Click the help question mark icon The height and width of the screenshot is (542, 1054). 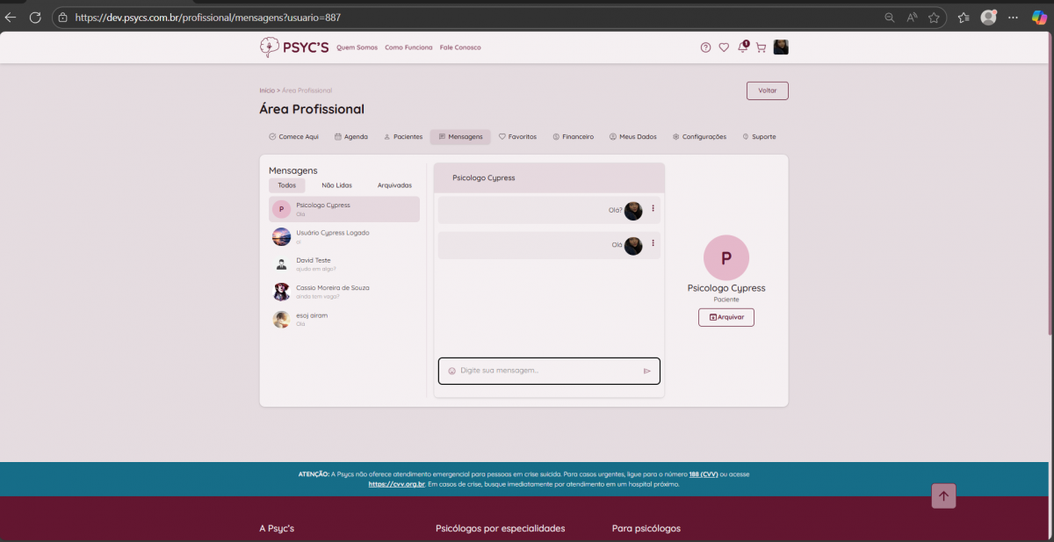pyautogui.click(x=705, y=47)
